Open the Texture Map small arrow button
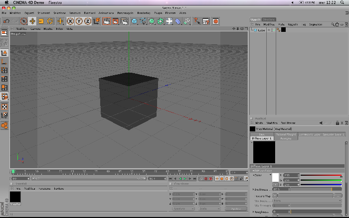The image size is (349, 218). (275, 196)
